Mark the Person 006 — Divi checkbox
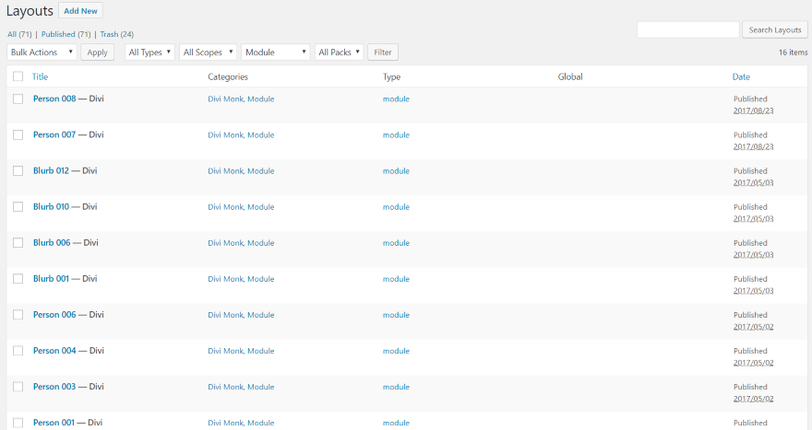This screenshot has width=812, height=430. point(18,314)
